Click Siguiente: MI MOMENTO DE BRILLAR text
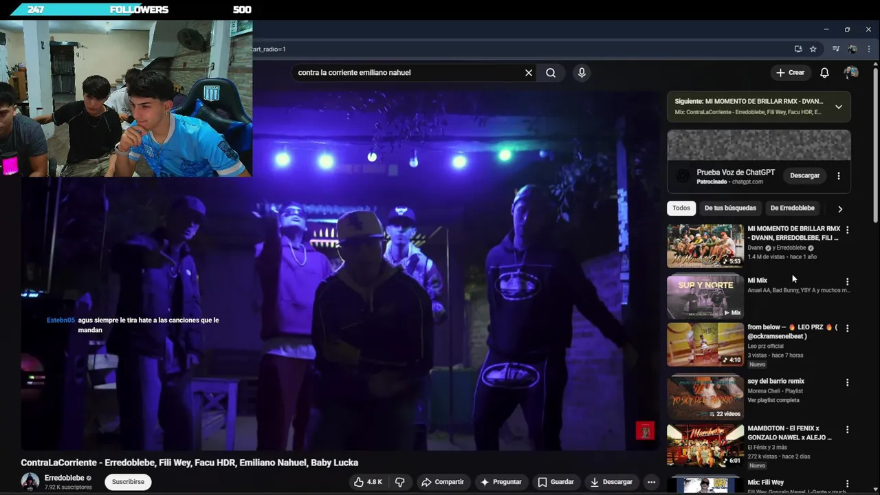The height and width of the screenshot is (495, 880). [749, 102]
